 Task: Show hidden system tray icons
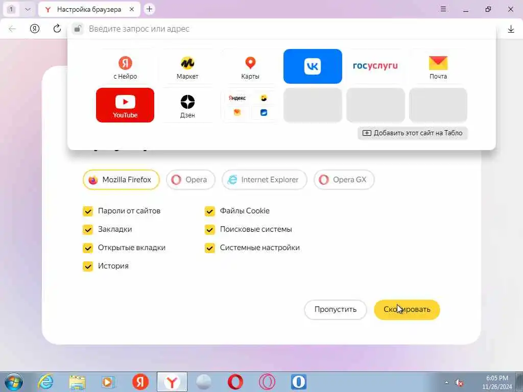tap(446, 383)
